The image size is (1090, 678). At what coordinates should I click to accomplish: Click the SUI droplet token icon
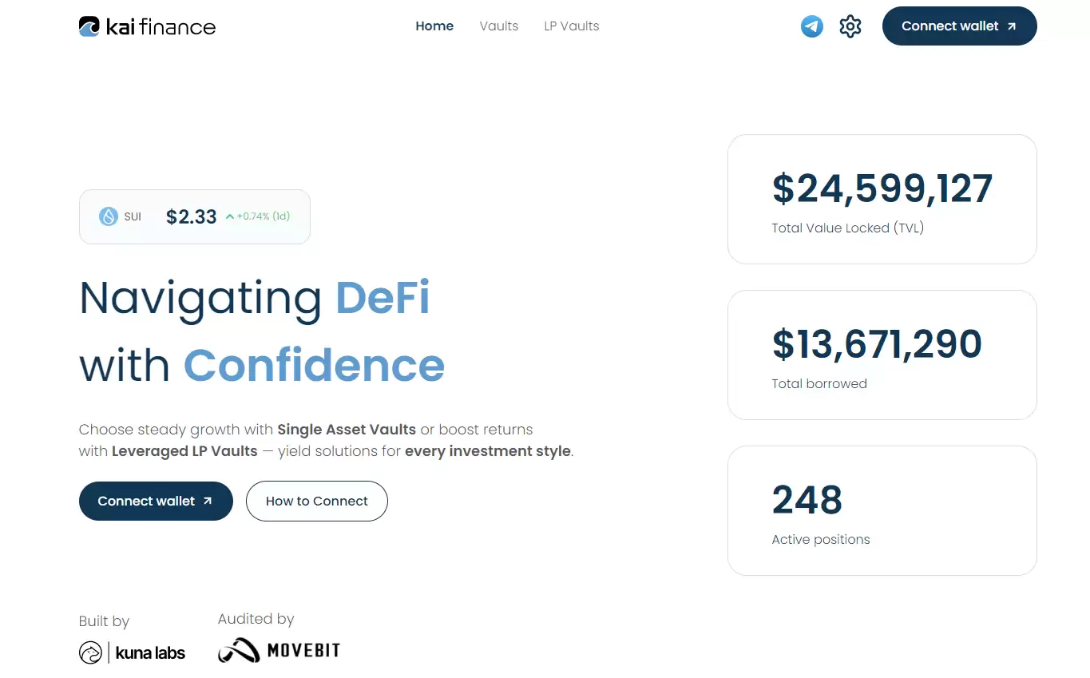(x=109, y=216)
